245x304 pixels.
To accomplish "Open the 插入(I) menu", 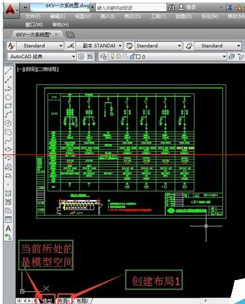I will coord(108,16).
